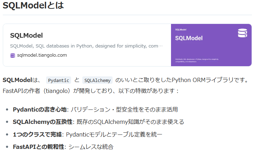Click the 'SQLModelとは' heading

33,5
